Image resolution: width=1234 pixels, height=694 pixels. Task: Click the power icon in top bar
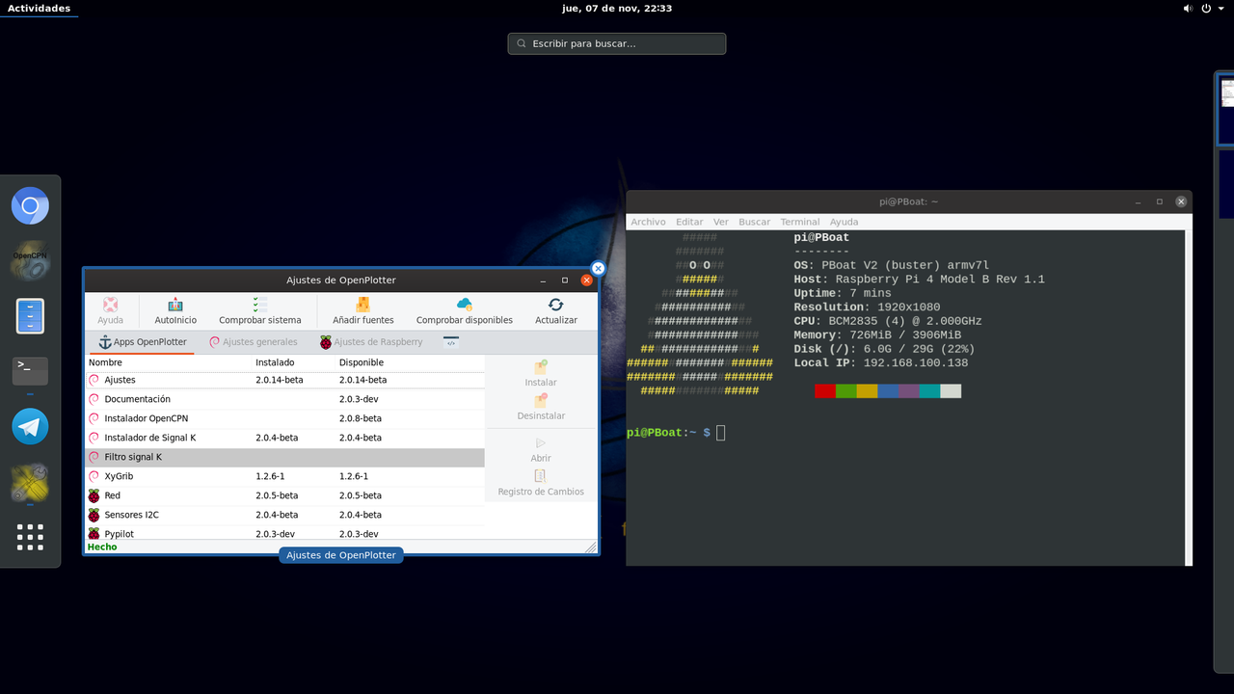[1208, 8]
